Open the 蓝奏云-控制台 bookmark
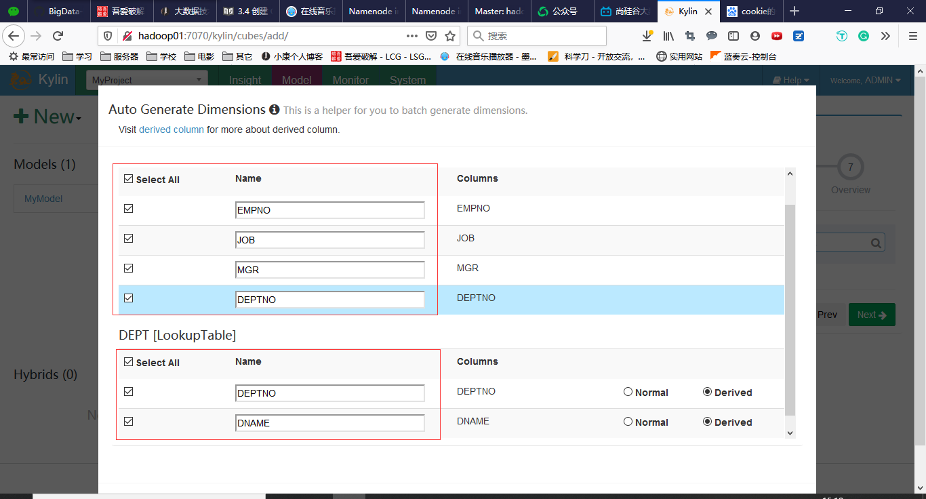 [743, 57]
